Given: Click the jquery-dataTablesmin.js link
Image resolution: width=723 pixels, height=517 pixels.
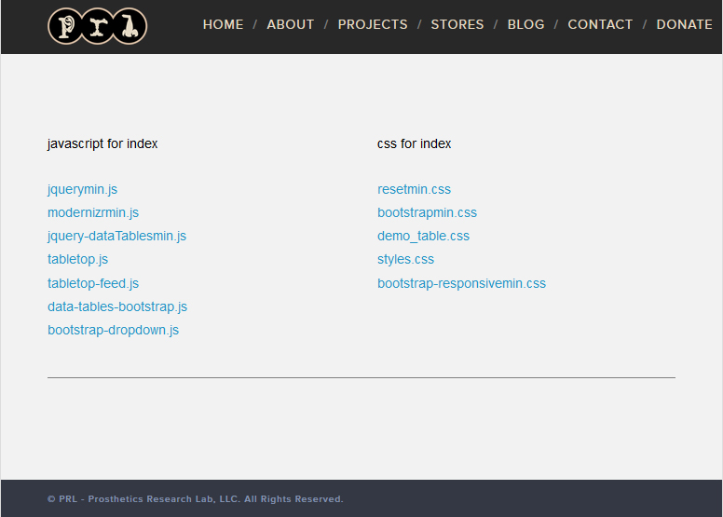Looking at the screenshot, I should [116, 236].
